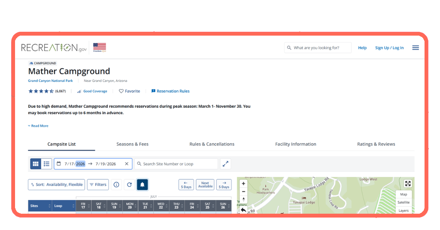Sort by SUN 26 column
Screen dimensions: 440x230
pos(223,206)
